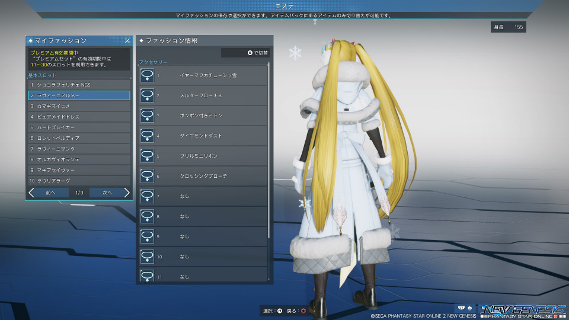This screenshot has height=320, width=569.
Task: Select slot 3 カマギマイヒメ
Action: click(79, 106)
